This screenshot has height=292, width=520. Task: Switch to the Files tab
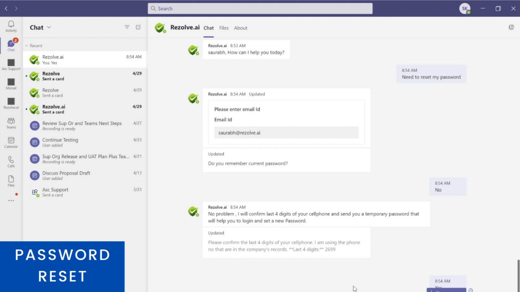(224, 28)
